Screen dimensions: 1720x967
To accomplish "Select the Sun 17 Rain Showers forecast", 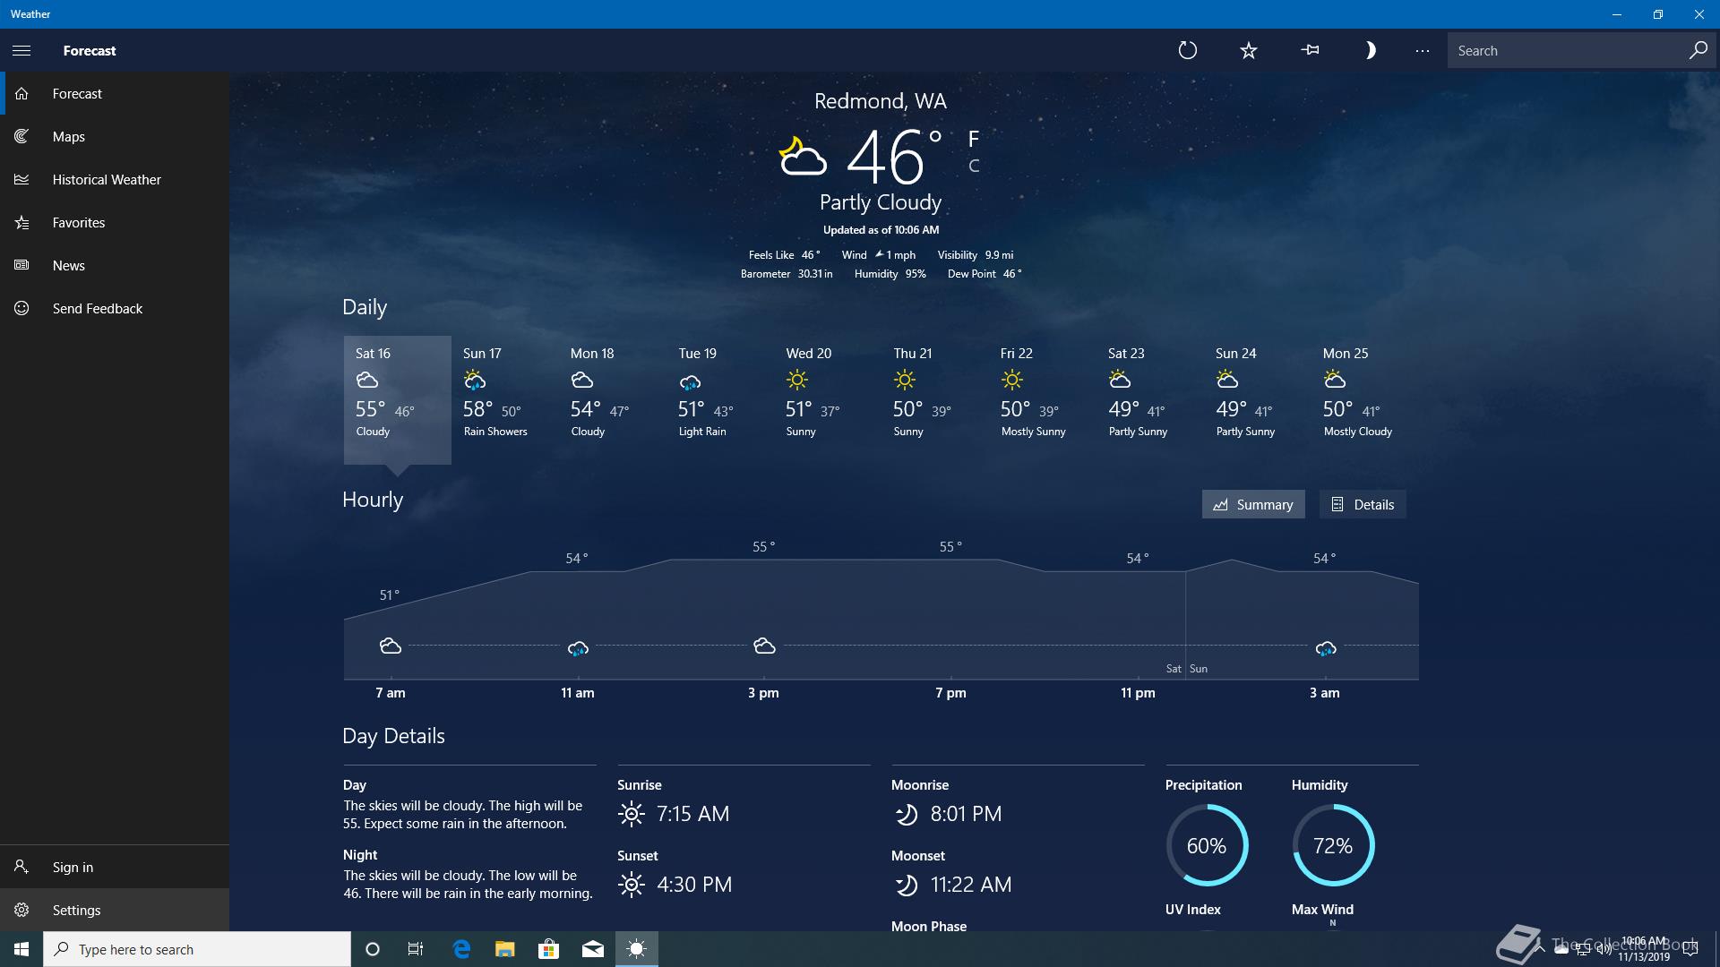I will (x=504, y=399).
